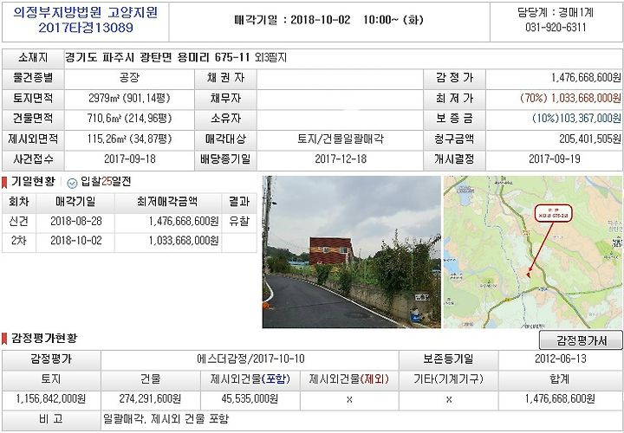Screen dimensions: 624x433
Task: Click the 매각대상 label cell
Action: [x=225, y=139]
